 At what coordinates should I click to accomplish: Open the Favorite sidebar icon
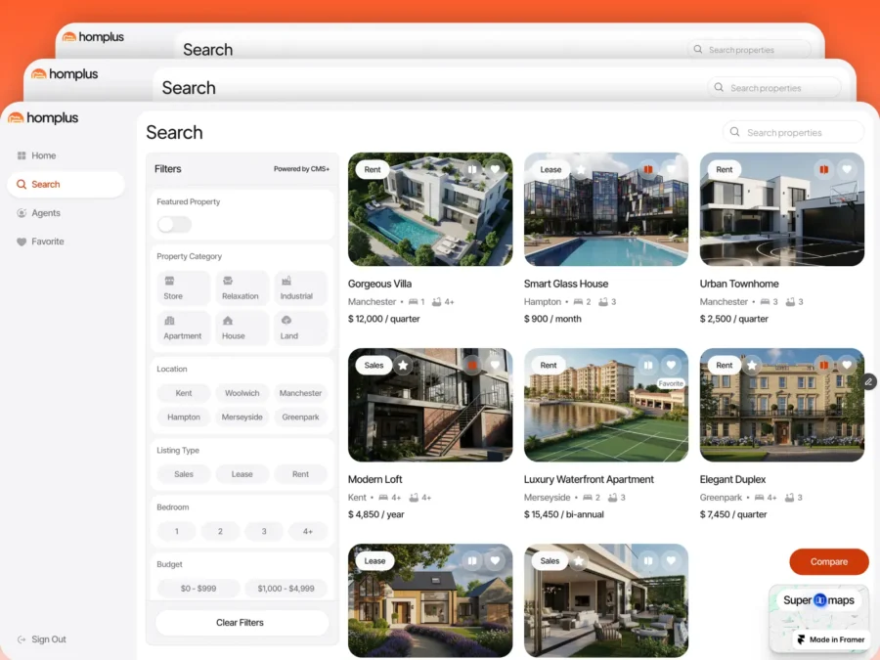click(22, 241)
